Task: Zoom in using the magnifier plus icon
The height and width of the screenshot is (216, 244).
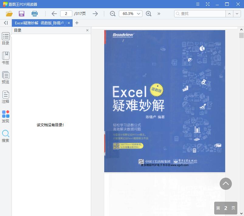Action: (149, 14)
